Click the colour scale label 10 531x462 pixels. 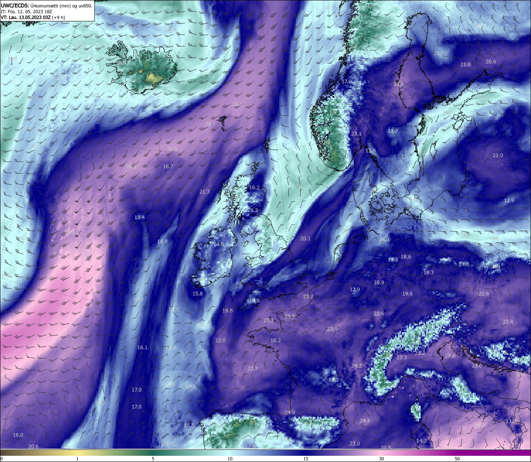(229, 459)
